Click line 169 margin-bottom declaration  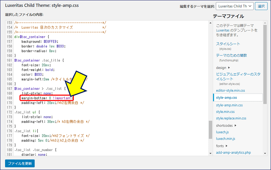[47, 98]
